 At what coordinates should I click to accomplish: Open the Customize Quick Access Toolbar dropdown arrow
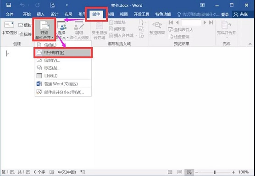[x=67, y=5]
